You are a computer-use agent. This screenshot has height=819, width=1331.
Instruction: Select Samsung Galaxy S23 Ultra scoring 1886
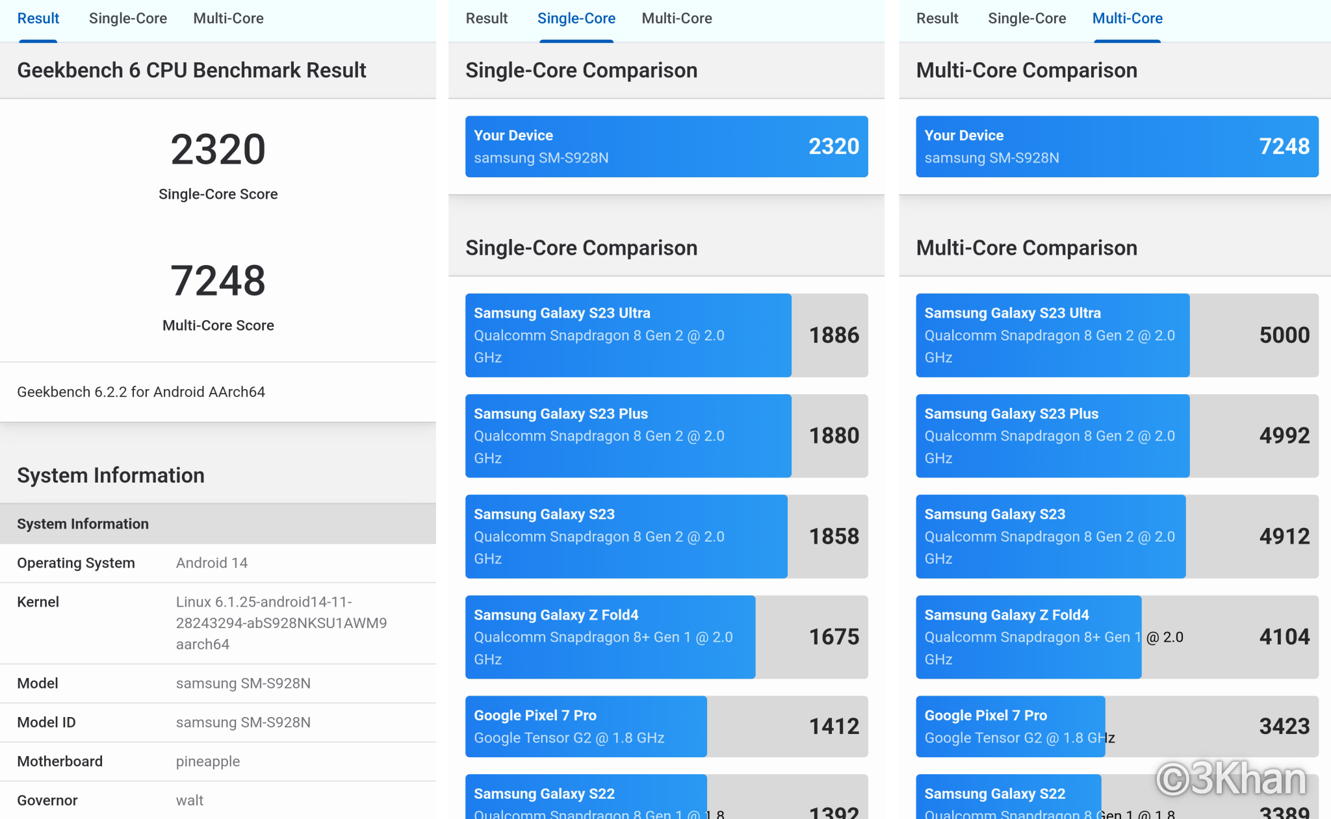point(666,335)
